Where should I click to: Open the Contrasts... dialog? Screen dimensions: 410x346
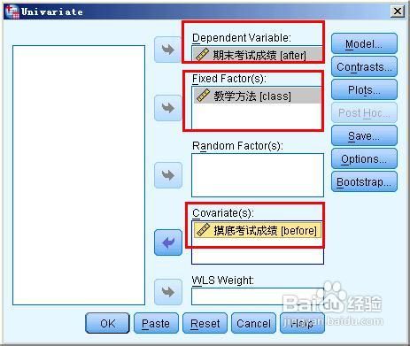click(x=364, y=66)
